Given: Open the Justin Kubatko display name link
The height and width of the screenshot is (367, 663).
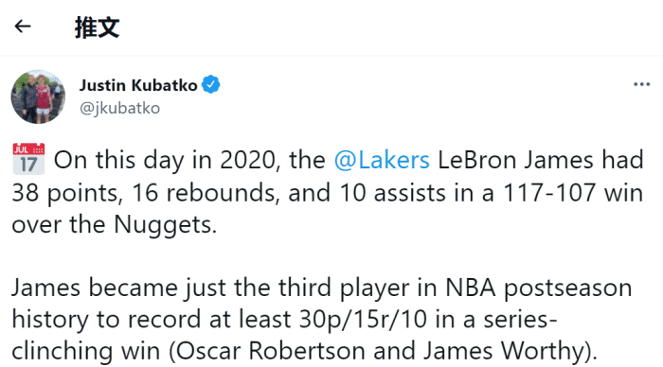Looking at the screenshot, I should [138, 85].
